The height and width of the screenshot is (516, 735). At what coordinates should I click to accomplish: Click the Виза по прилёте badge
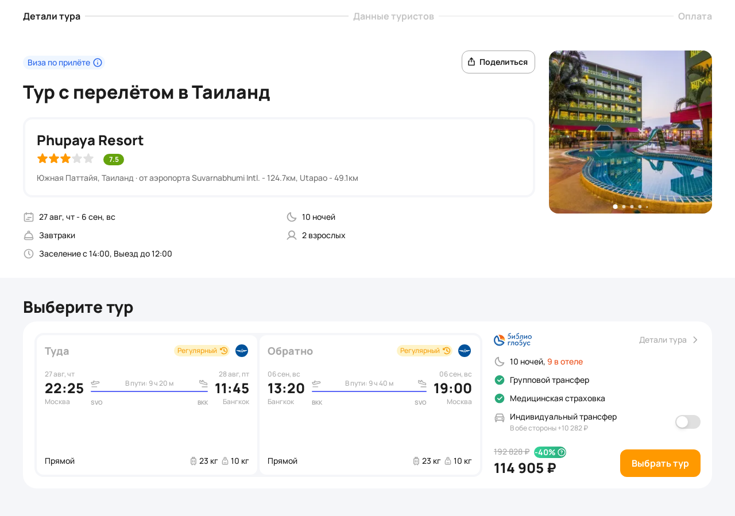(64, 63)
